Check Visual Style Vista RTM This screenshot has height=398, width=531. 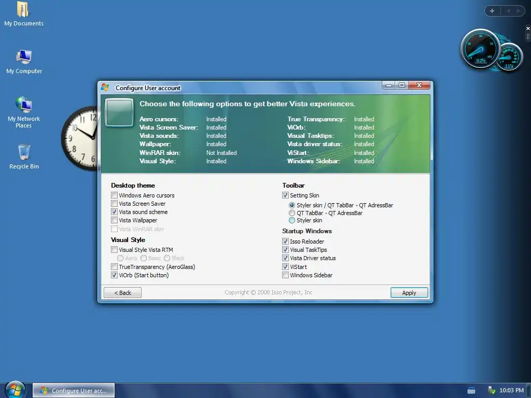[x=114, y=250]
